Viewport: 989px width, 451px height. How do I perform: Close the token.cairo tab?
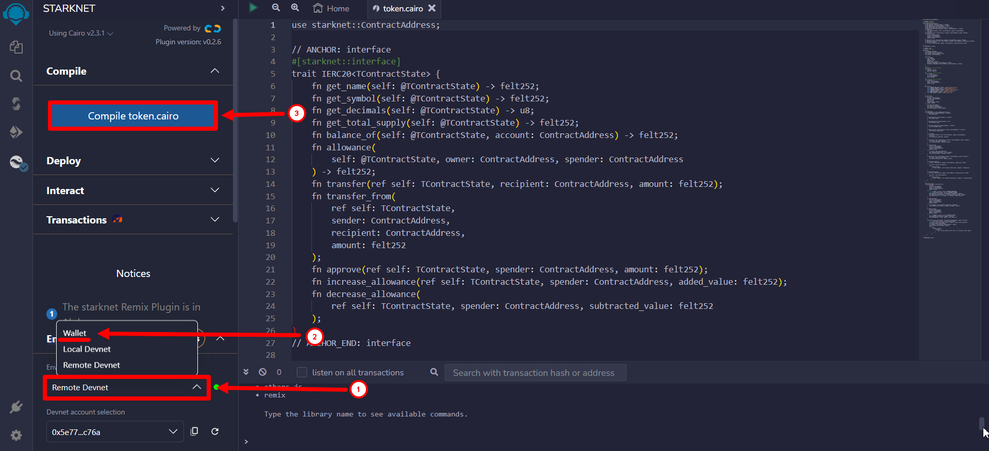point(432,8)
